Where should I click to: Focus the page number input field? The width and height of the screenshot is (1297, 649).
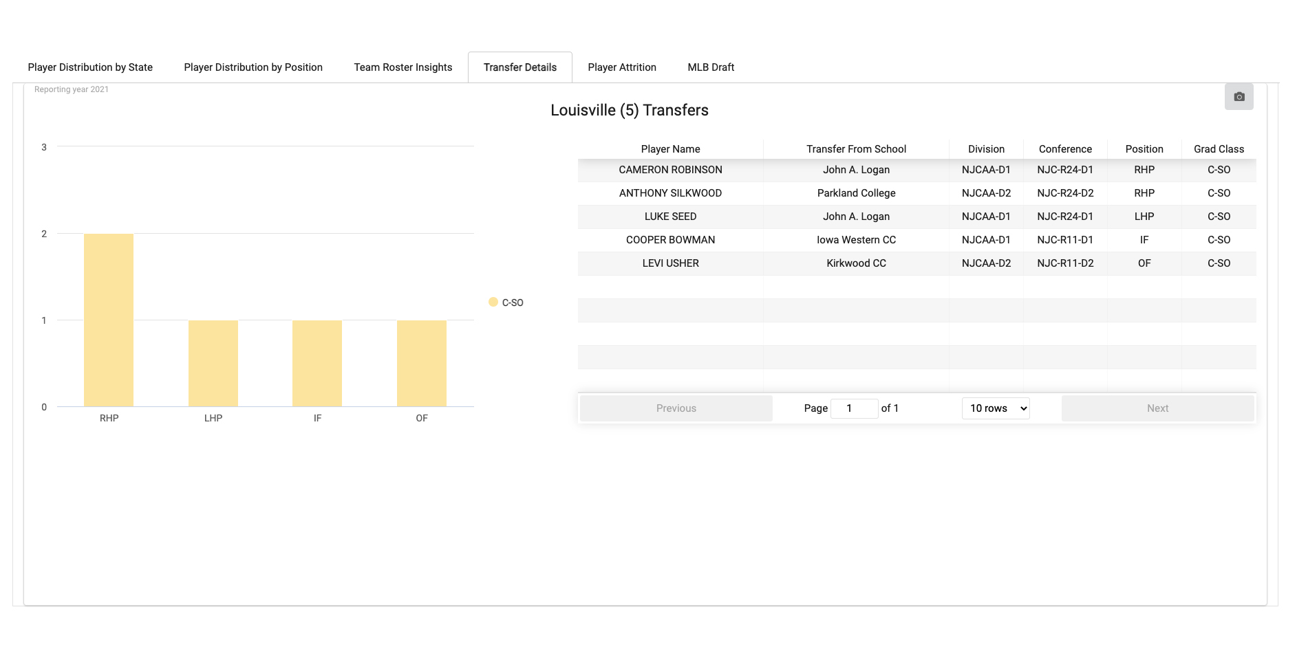pyautogui.click(x=855, y=408)
